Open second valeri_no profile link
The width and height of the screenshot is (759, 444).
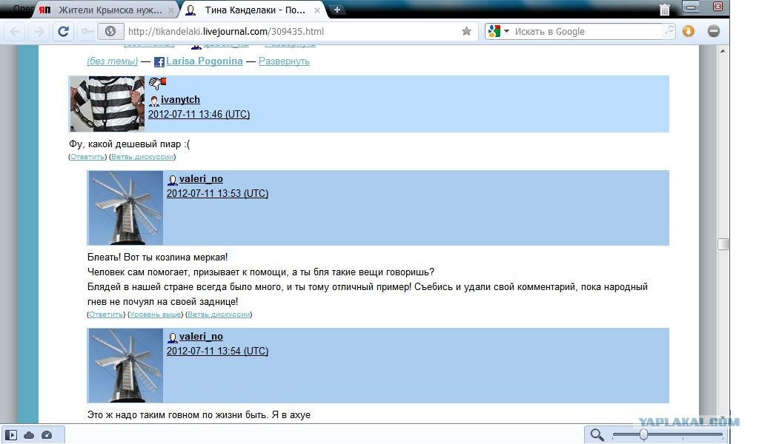tap(201, 336)
